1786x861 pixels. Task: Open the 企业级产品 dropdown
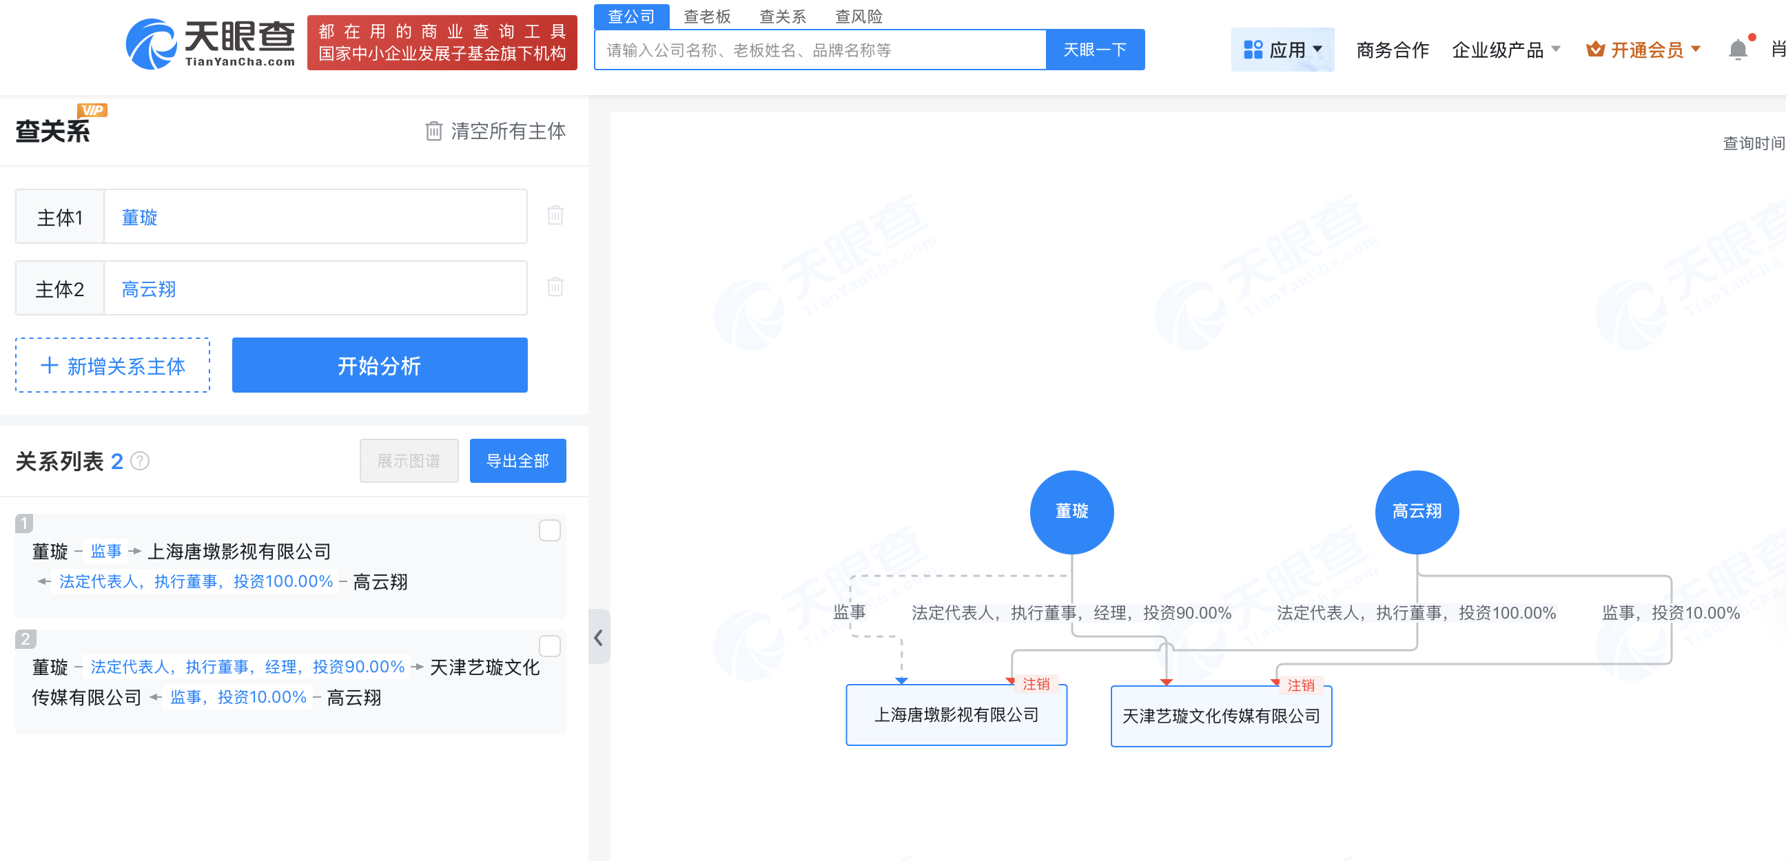pyautogui.click(x=1506, y=50)
